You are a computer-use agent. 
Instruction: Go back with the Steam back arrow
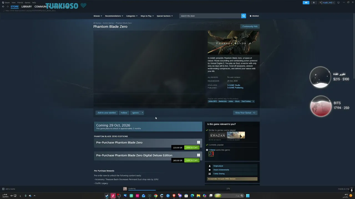click(3, 7)
